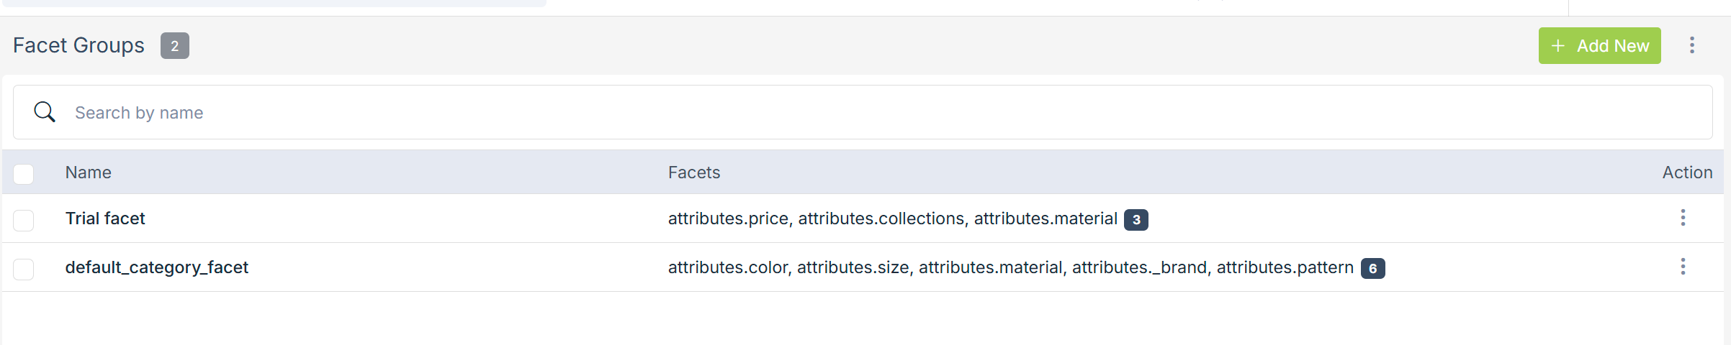Click the facet count badge showing 3

tap(1136, 220)
